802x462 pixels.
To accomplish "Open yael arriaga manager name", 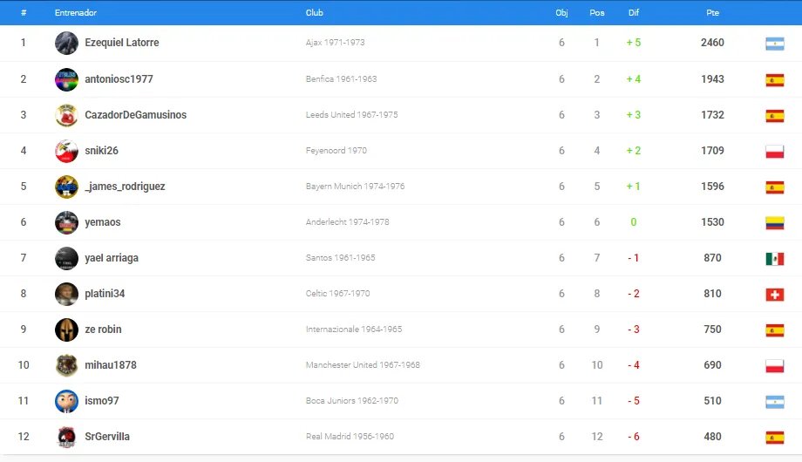I will click(x=112, y=258).
